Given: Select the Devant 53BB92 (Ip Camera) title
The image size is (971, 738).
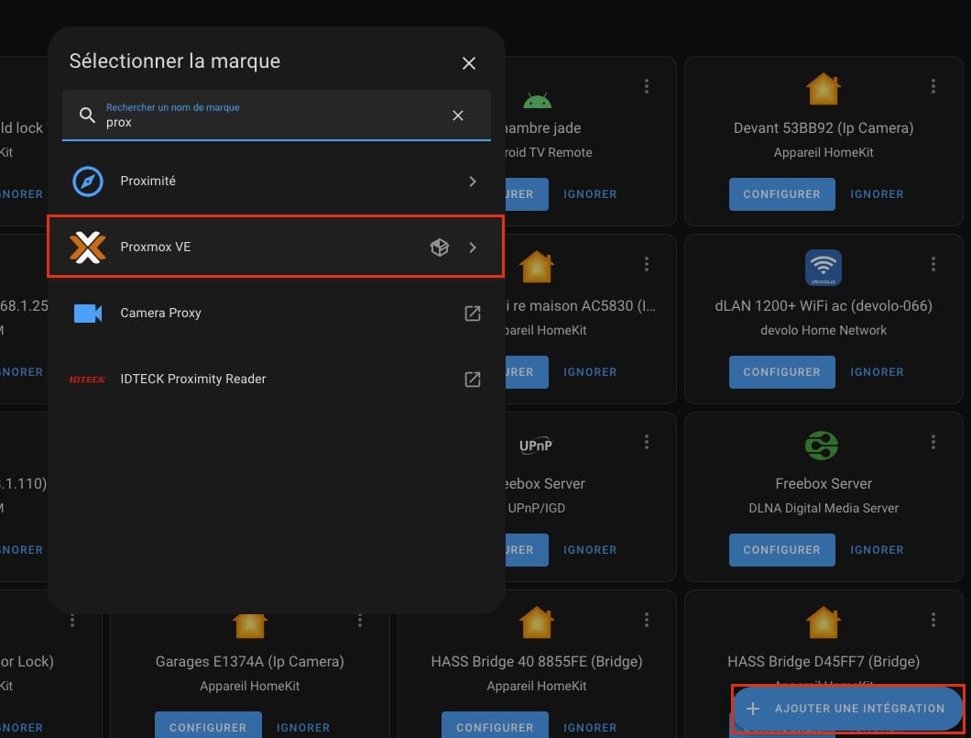Looking at the screenshot, I should point(824,127).
